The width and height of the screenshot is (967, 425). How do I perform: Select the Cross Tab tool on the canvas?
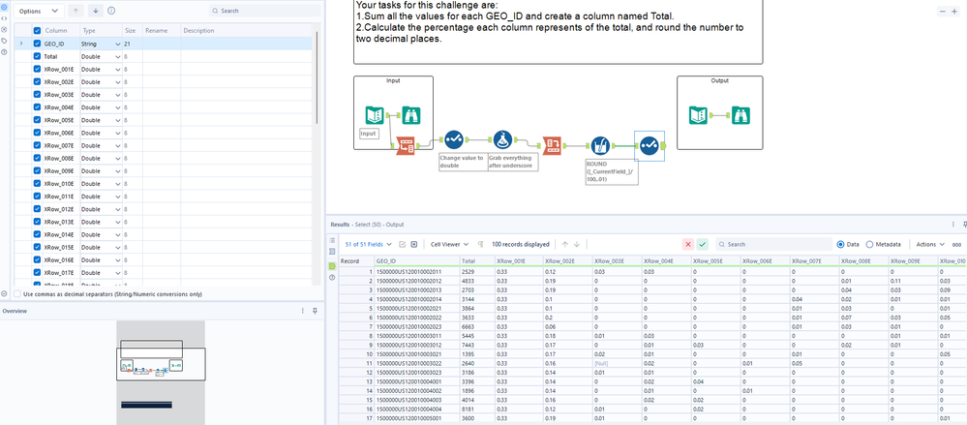click(552, 145)
